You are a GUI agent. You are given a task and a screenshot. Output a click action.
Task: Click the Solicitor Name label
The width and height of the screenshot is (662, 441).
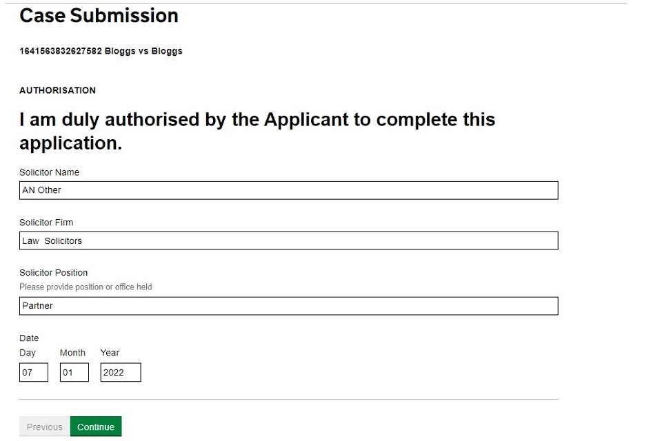tap(49, 172)
